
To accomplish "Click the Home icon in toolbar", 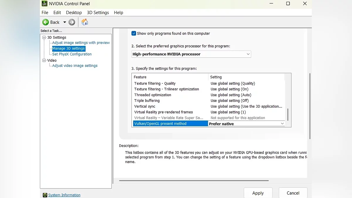I will click(85, 22).
